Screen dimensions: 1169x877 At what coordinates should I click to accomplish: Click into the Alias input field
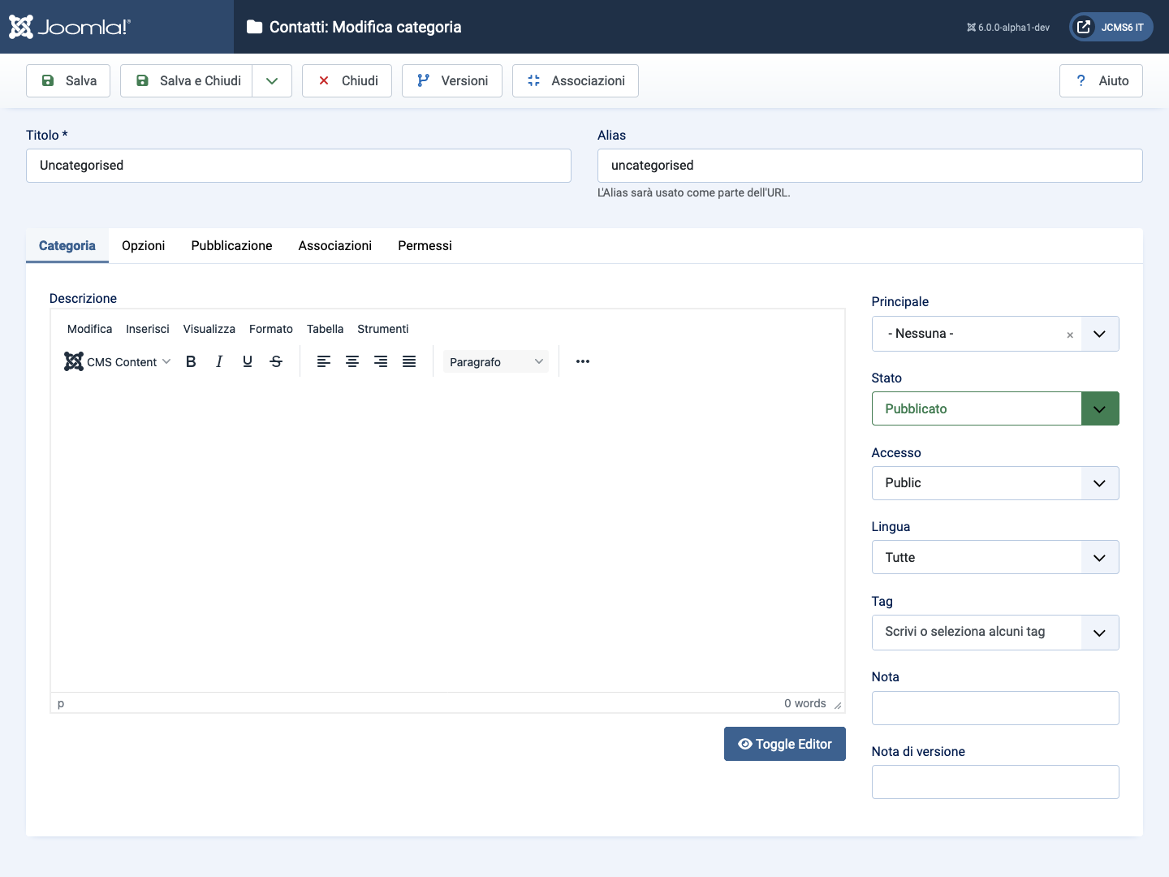(x=869, y=166)
